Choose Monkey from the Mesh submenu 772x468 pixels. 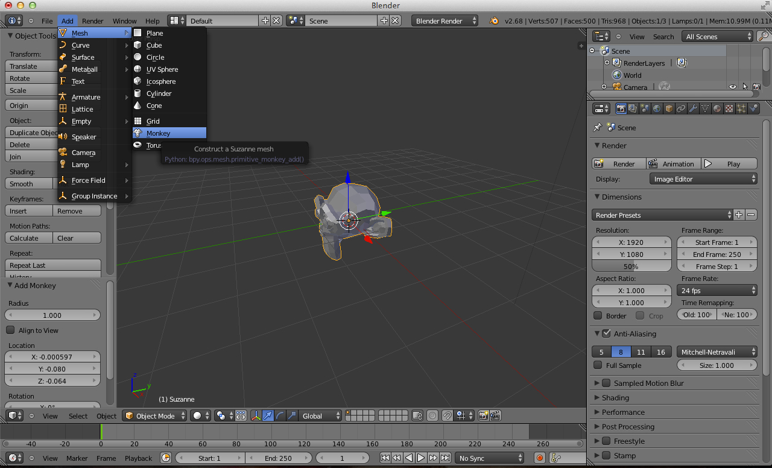[169, 133]
